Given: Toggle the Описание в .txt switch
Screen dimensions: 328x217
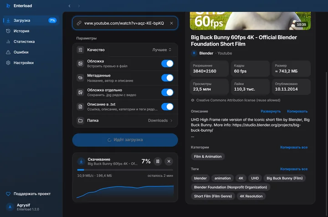Looking at the screenshot, I should (167, 107).
